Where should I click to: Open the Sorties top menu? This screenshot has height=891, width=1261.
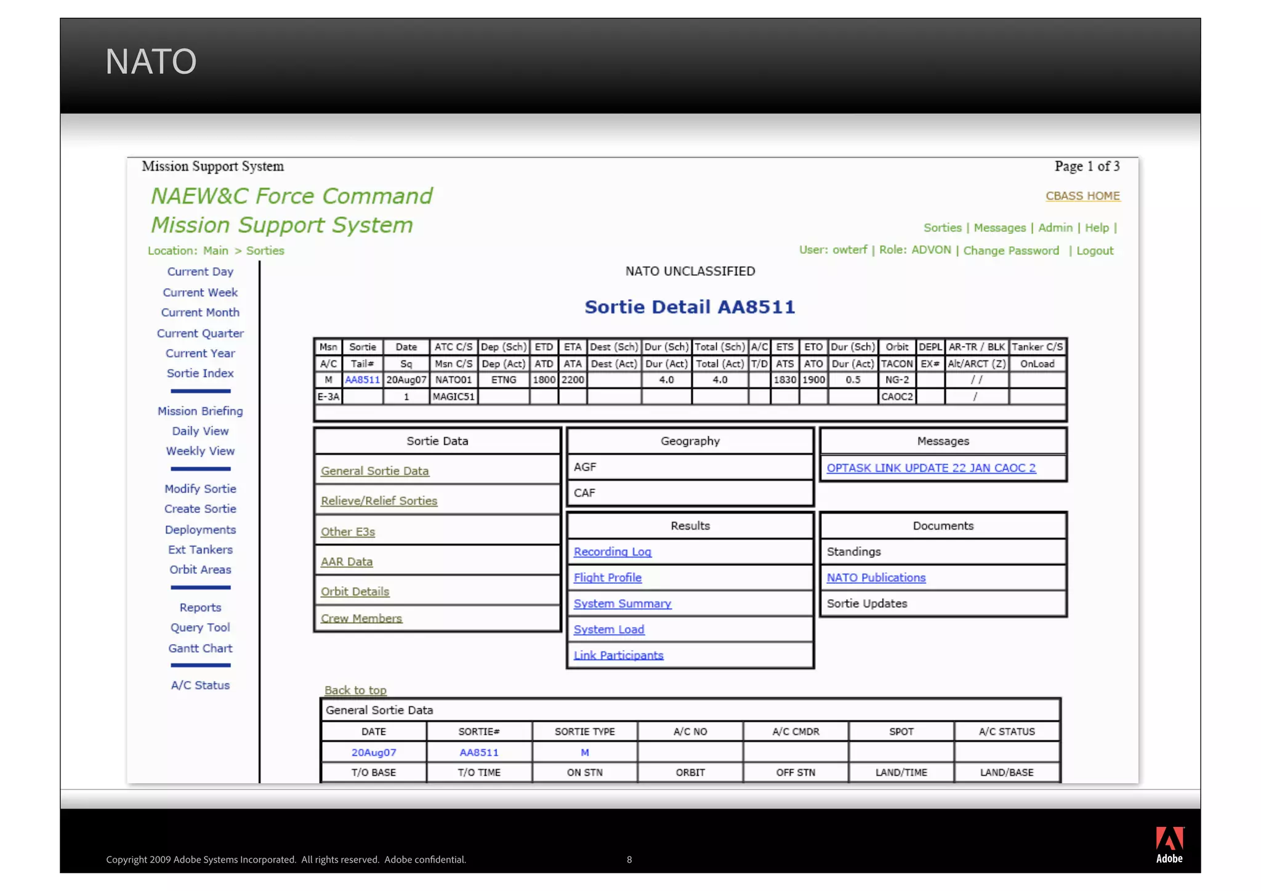click(941, 228)
